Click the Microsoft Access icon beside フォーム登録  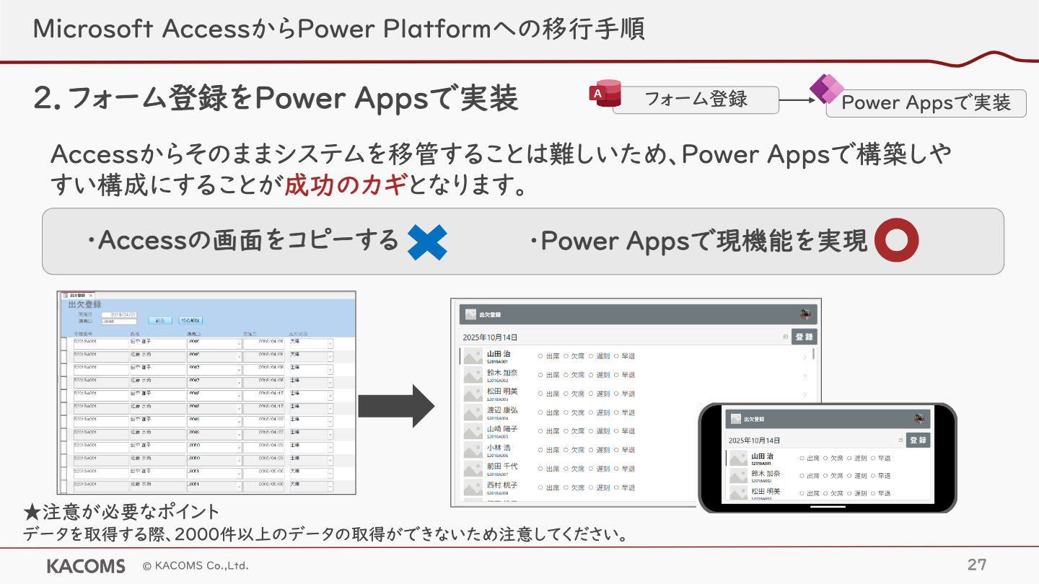(x=605, y=93)
